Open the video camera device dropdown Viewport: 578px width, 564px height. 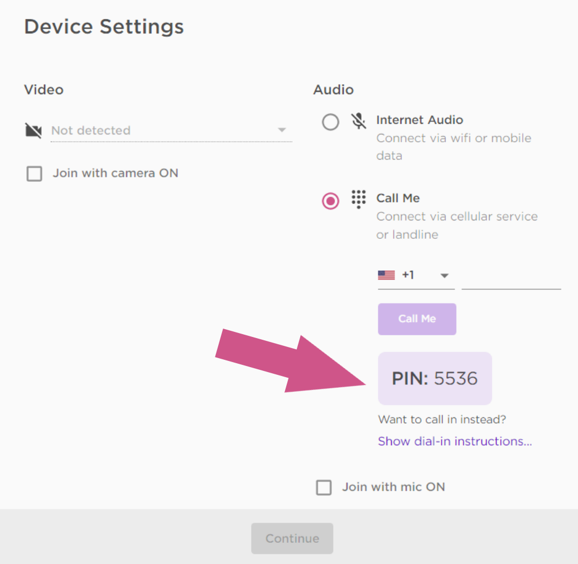(282, 131)
